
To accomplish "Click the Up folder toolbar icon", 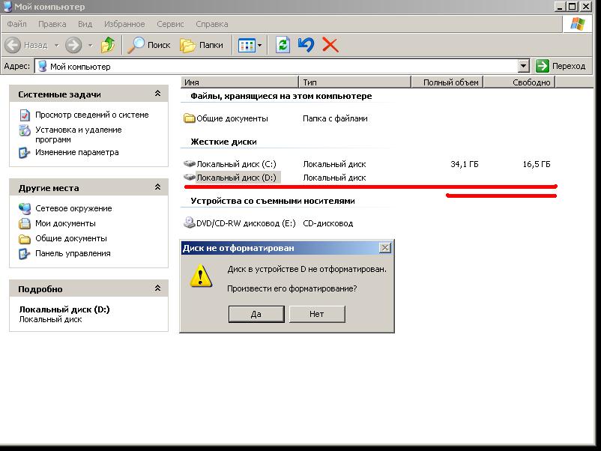I will pos(108,45).
